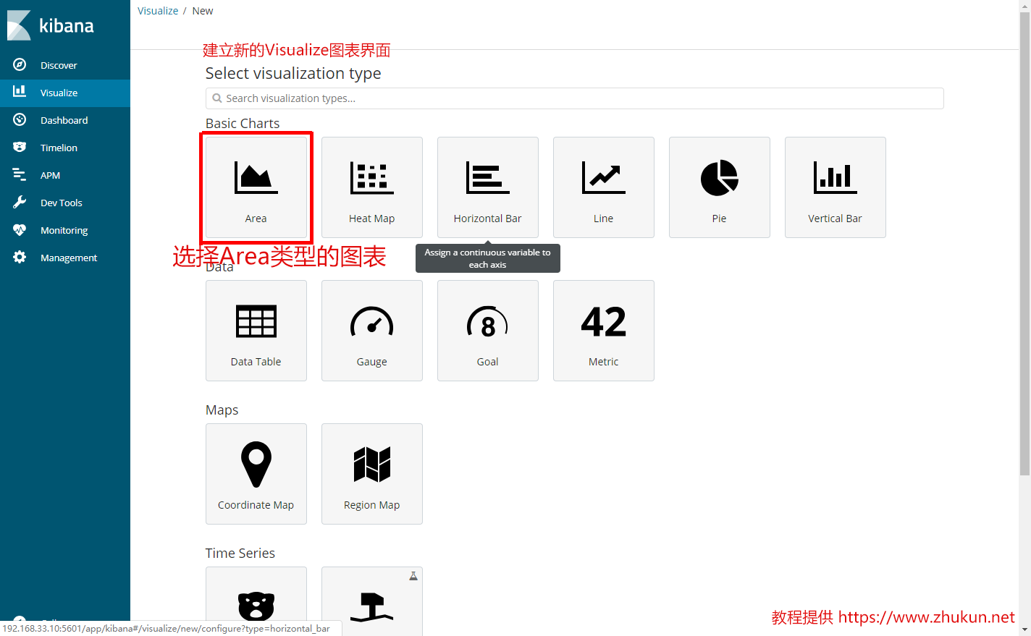This screenshot has width=1031, height=636.
Task: Go to Dashboard in sidebar
Action: (65, 120)
